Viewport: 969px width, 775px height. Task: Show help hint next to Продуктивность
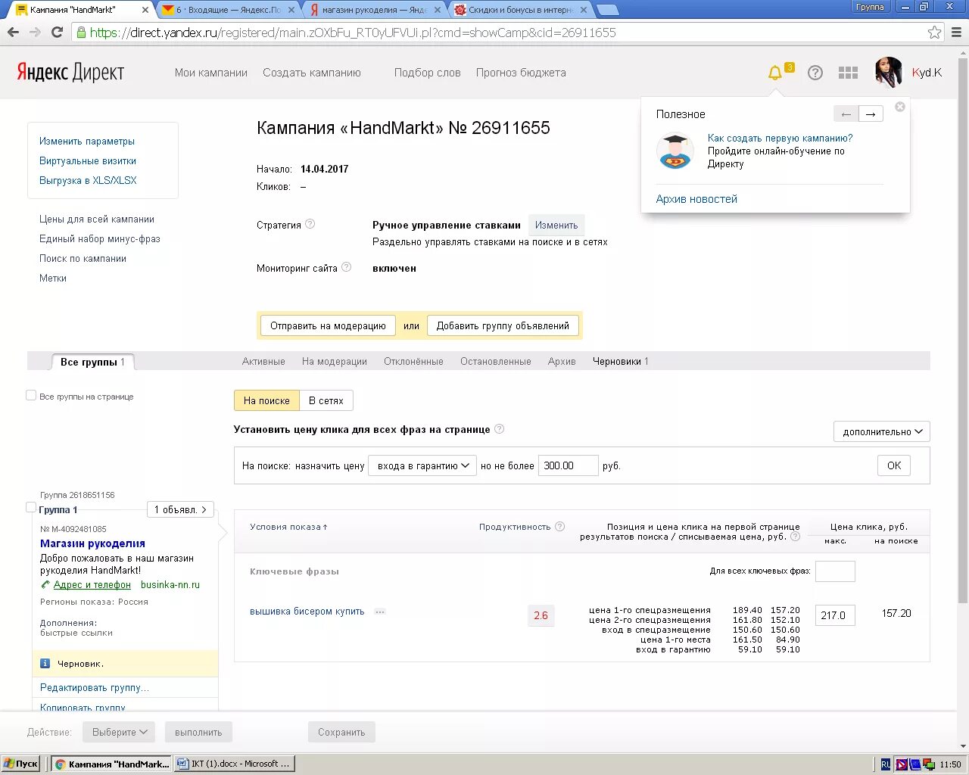[559, 527]
